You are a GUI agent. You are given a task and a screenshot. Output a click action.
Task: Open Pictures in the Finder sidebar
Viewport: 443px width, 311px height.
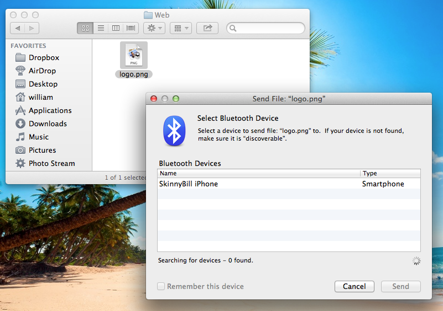tap(42, 150)
